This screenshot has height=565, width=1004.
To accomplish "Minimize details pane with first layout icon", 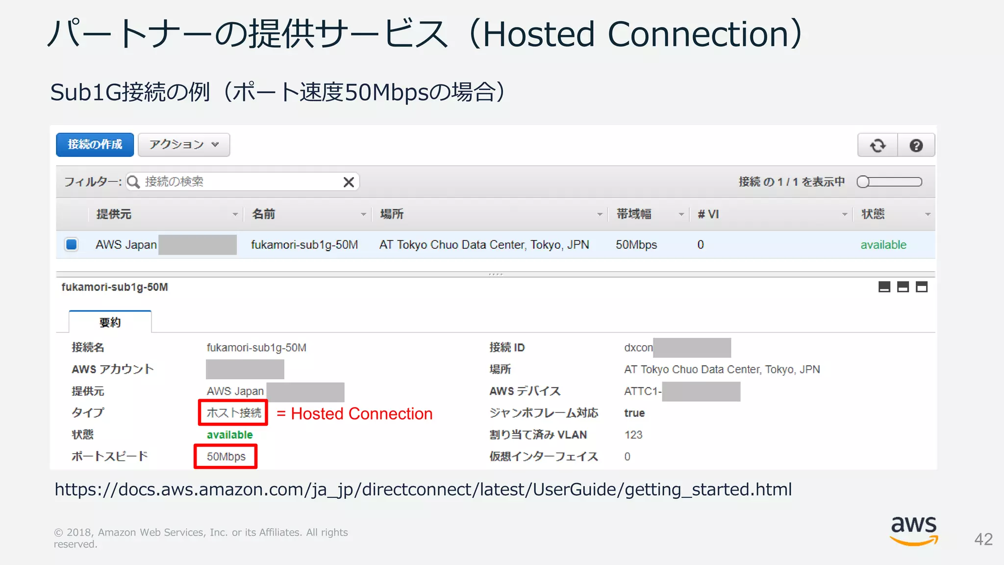I will click(884, 287).
